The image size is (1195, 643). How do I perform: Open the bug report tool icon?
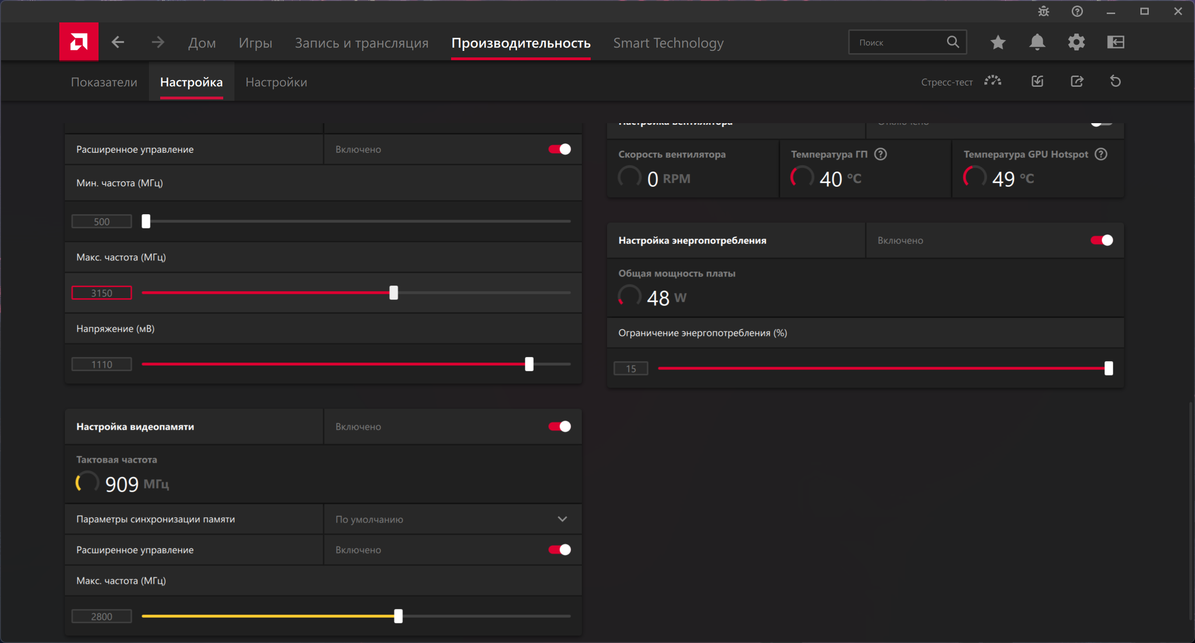click(1043, 11)
